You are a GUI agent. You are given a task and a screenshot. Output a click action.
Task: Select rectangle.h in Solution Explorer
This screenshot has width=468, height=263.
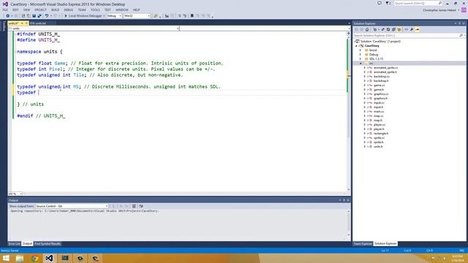[381, 133]
